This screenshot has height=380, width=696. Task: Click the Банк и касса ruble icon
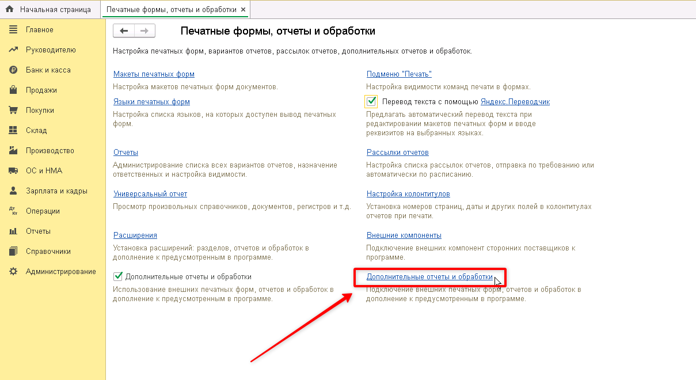tap(13, 70)
